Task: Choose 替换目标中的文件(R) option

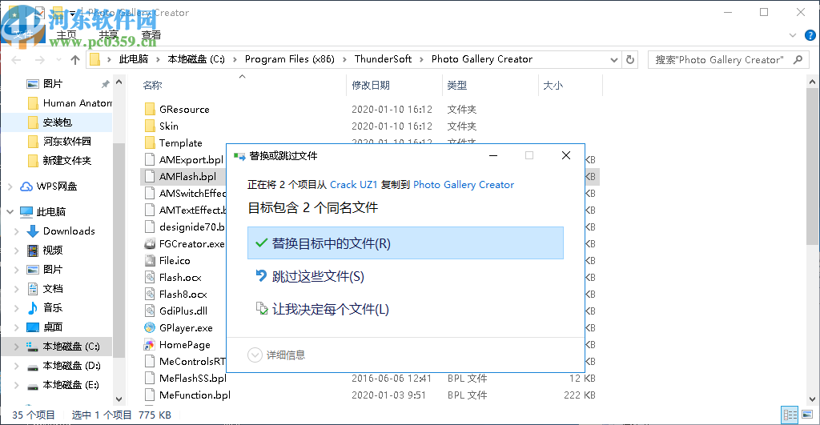Action: click(x=405, y=243)
